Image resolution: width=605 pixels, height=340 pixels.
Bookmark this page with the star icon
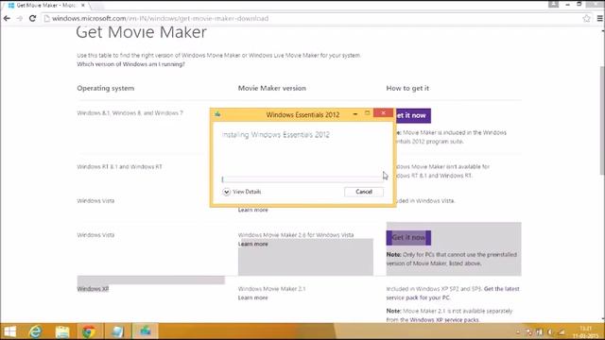point(586,18)
